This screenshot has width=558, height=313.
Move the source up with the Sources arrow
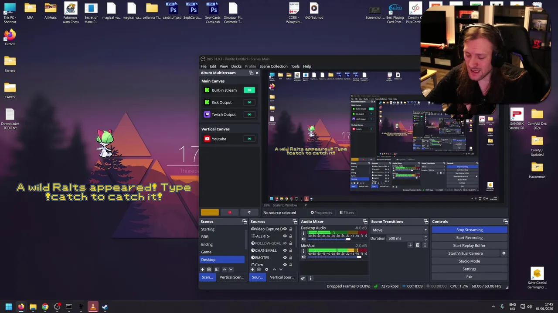click(x=274, y=270)
